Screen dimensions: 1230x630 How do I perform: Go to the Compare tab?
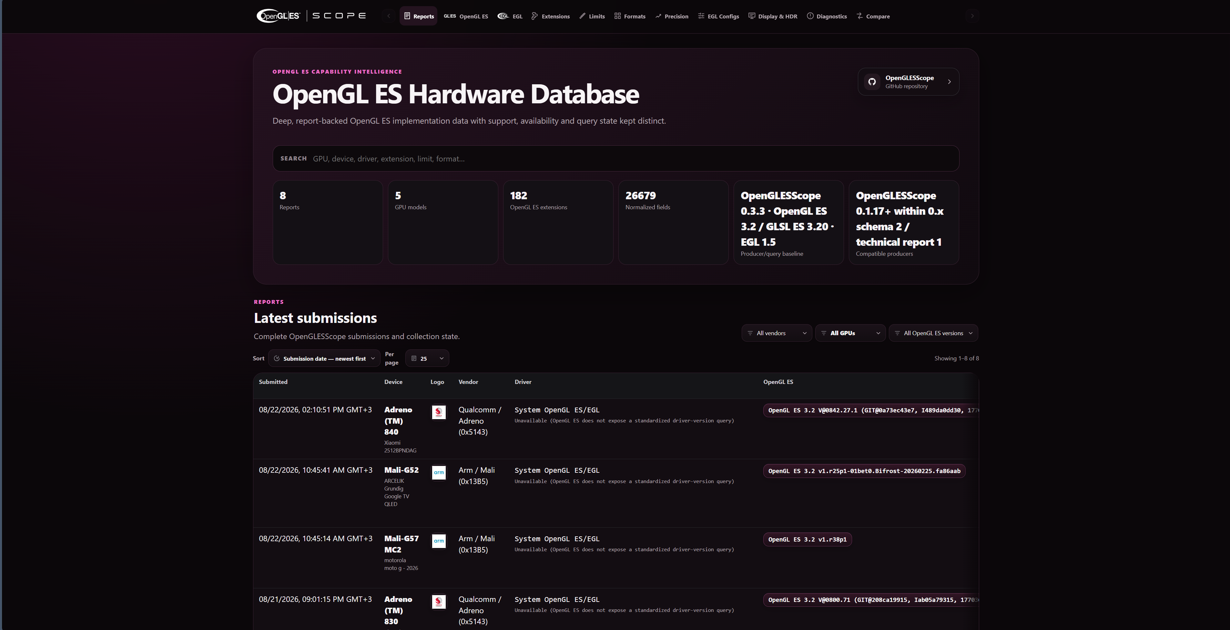click(873, 16)
